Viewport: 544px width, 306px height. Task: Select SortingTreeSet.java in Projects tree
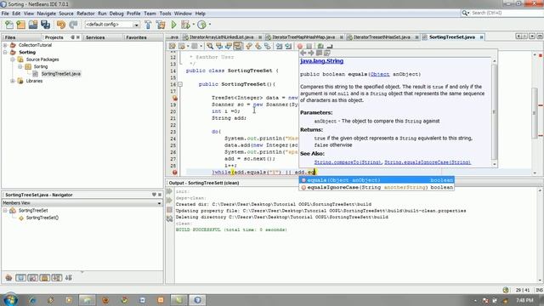tap(60, 74)
